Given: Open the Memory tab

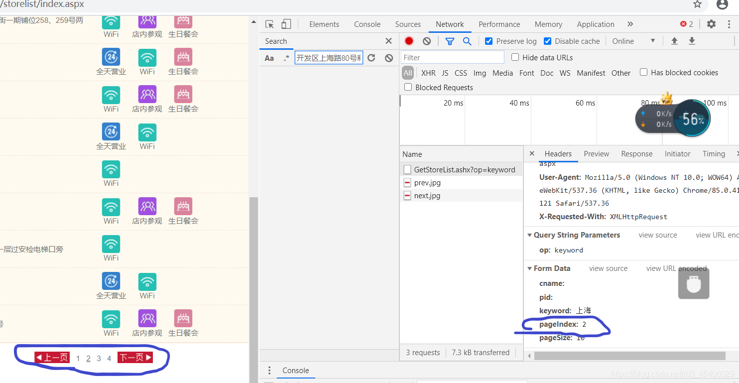Looking at the screenshot, I should click(x=548, y=24).
